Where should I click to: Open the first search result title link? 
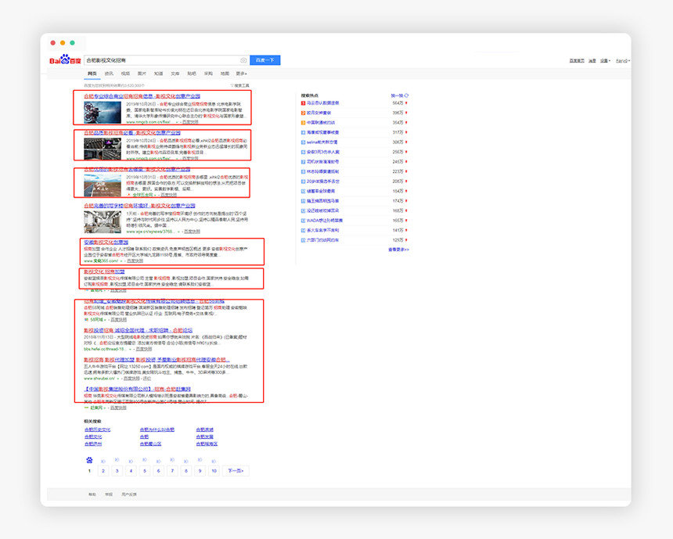(142, 96)
